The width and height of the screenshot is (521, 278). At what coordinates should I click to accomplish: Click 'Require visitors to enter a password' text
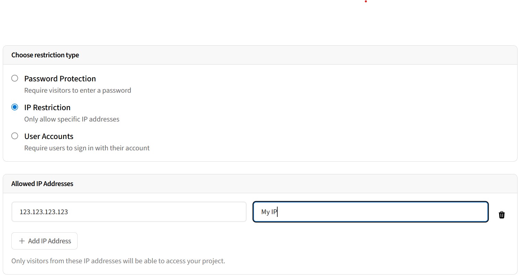pyautogui.click(x=78, y=90)
